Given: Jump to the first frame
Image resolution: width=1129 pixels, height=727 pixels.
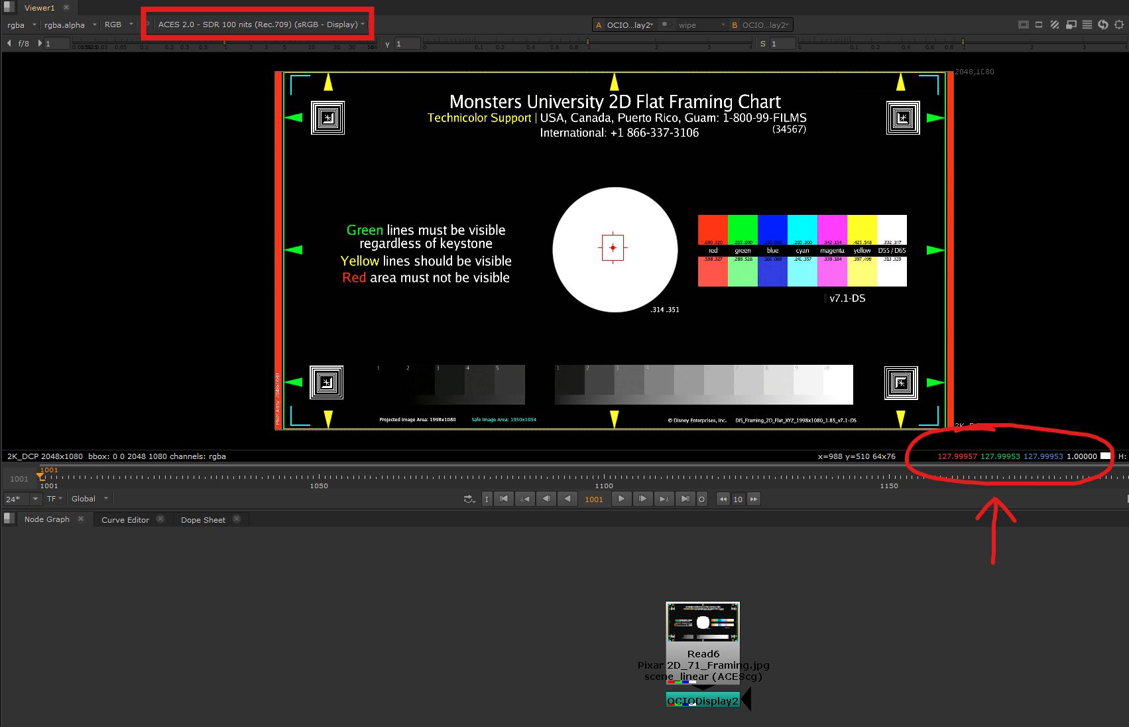Looking at the screenshot, I should tap(504, 499).
